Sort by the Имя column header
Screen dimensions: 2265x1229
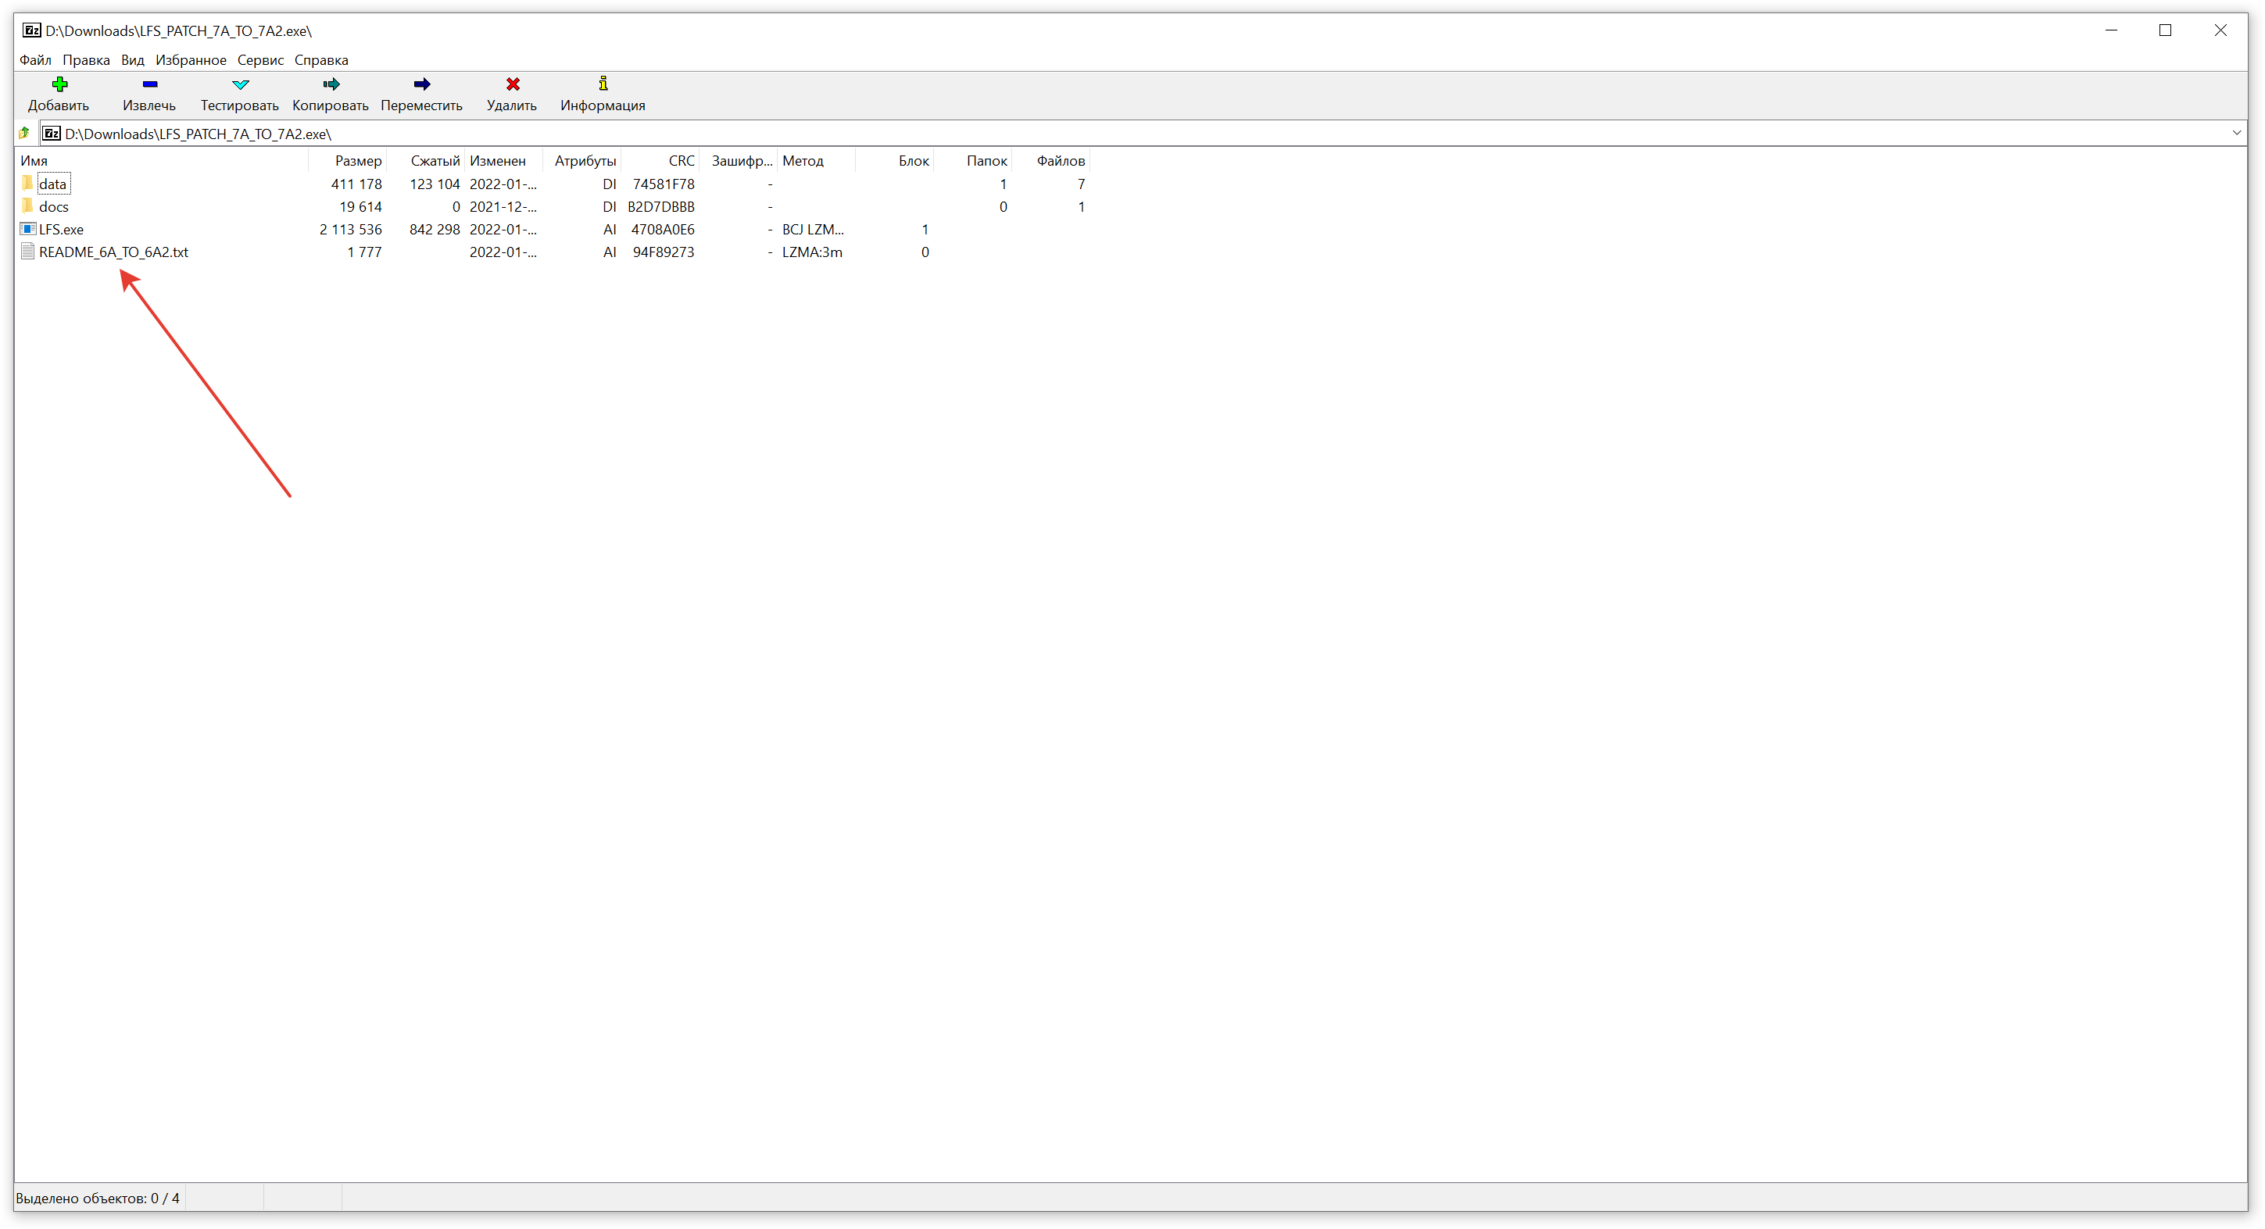(x=34, y=161)
